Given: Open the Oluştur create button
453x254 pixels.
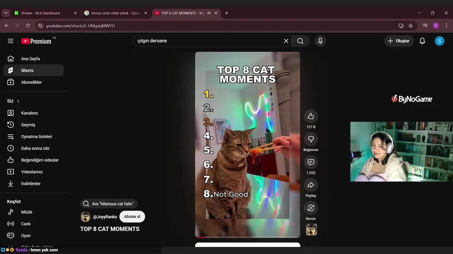Looking at the screenshot, I should (x=399, y=41).
